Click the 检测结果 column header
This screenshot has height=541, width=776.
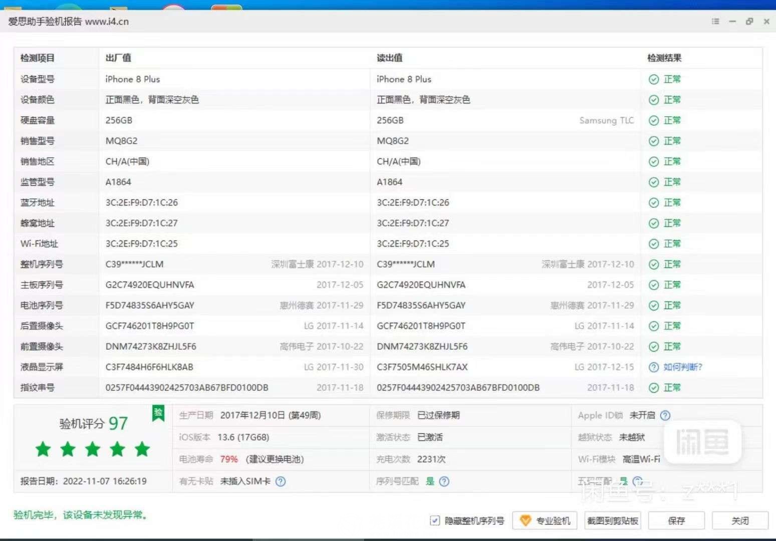664,58
